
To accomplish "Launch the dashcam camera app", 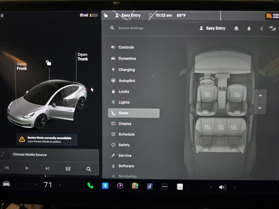I will tap(120, 186).
